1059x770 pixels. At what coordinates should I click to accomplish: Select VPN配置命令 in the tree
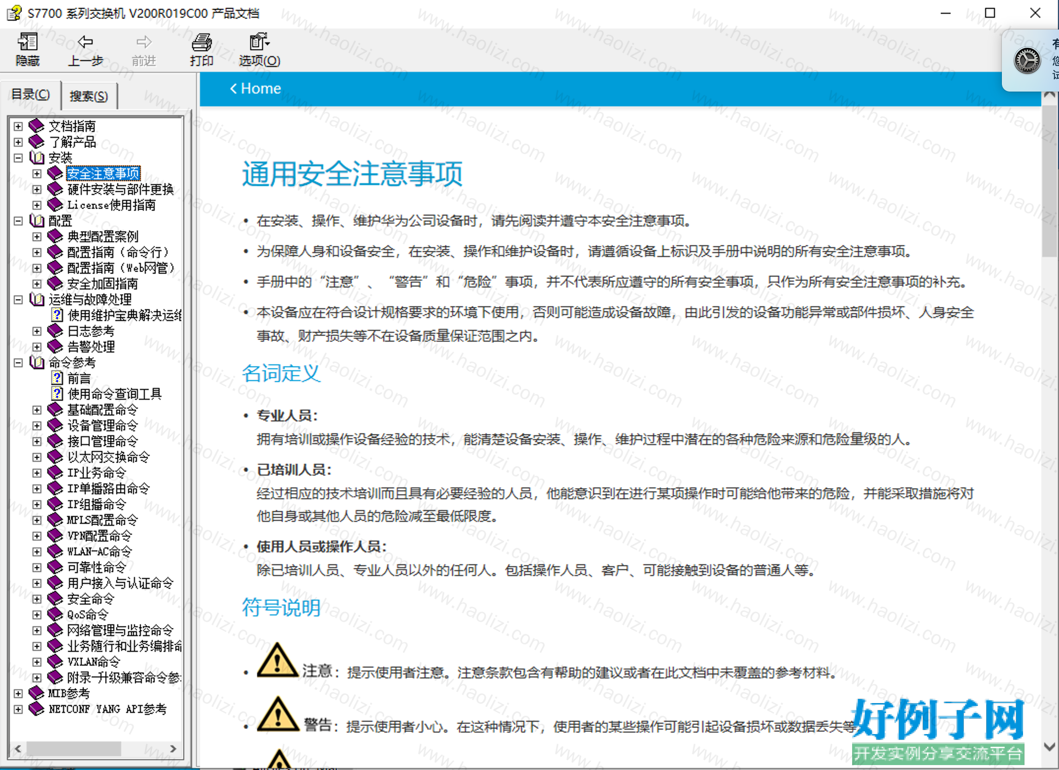point(99,536)
